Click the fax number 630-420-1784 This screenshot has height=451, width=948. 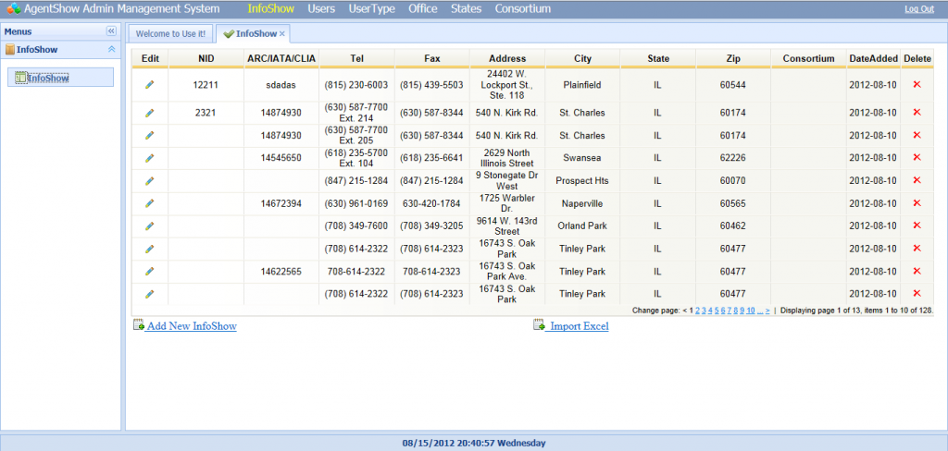pos(431,203)
